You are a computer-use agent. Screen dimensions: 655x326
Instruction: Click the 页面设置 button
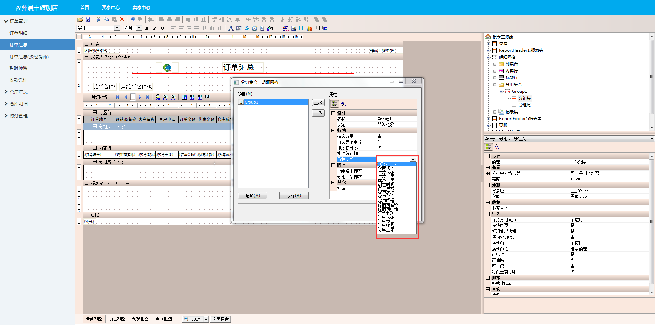[220, 319]
